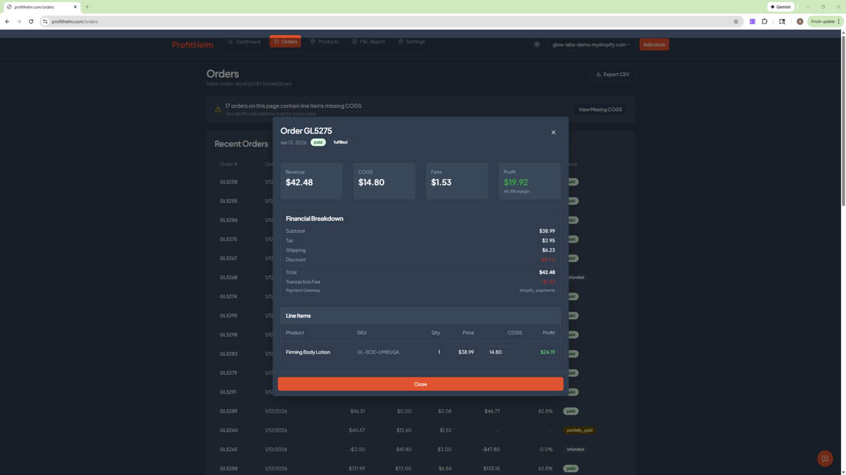Click the browser forward arrow

click(19, 22)
